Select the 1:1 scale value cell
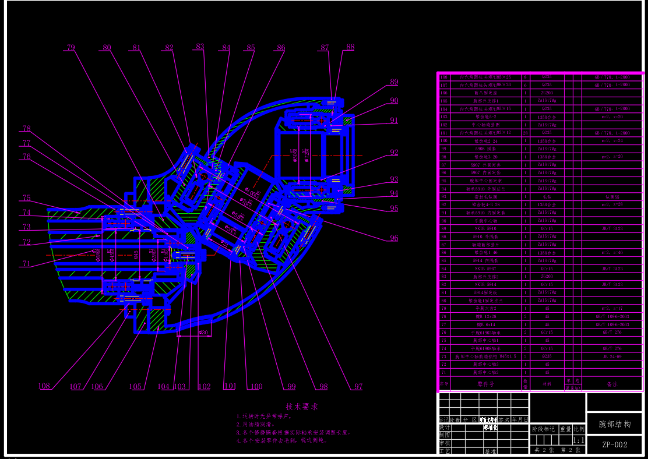 pyautogui.click(x=579, y=440)
